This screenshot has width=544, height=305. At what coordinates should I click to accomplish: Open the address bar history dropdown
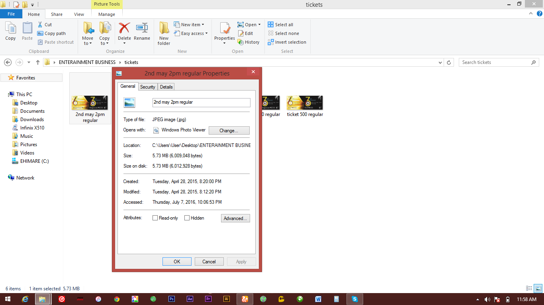[440, 62]
